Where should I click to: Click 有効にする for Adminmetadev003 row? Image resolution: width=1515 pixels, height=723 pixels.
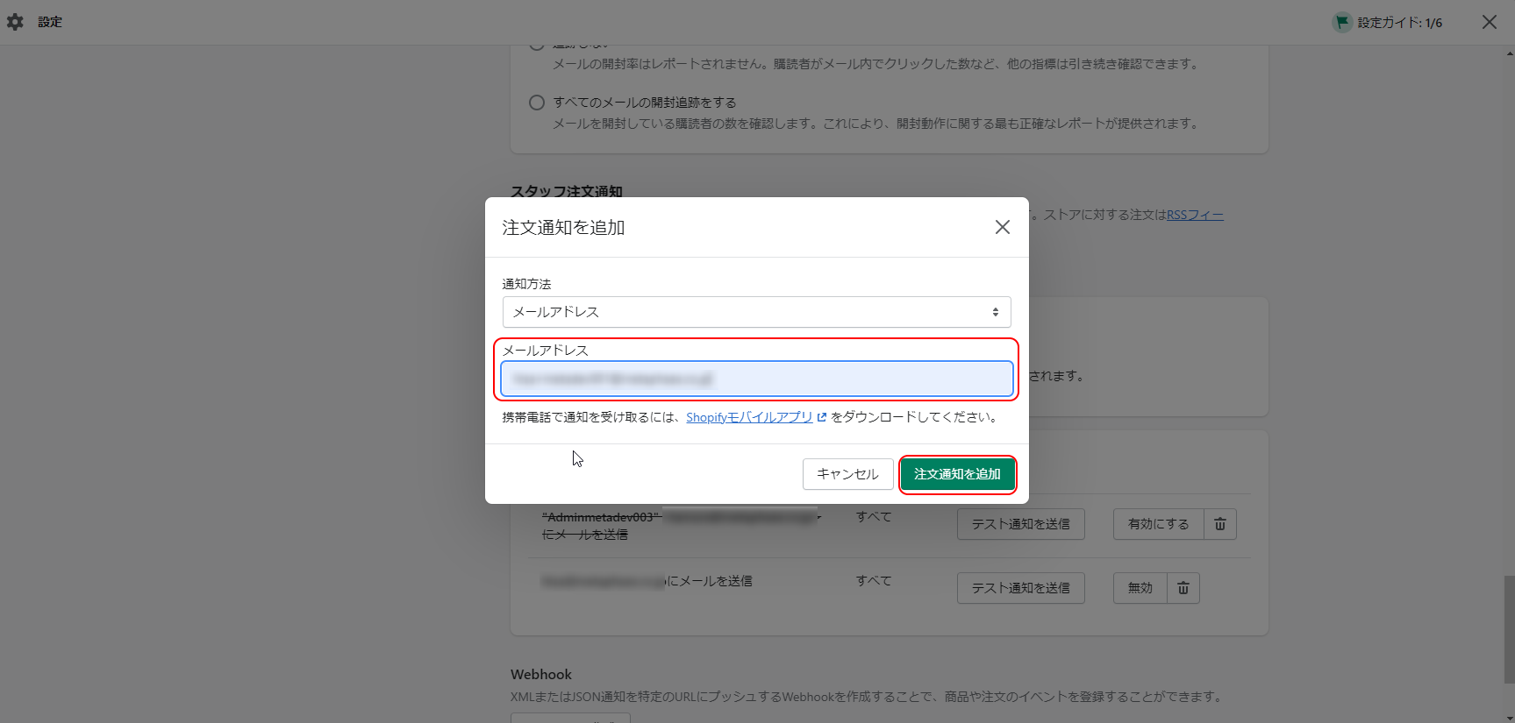pyautogui.click(x=1158, y=524)
